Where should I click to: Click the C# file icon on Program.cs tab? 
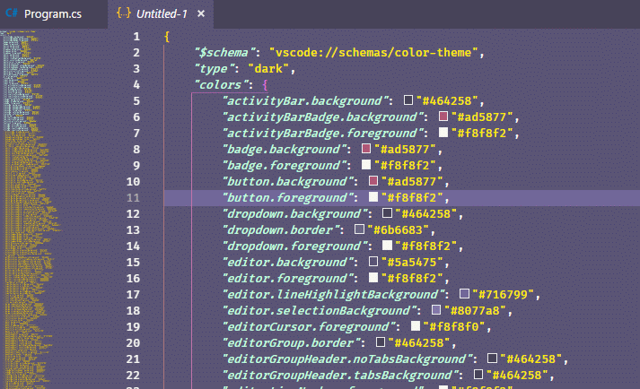coord(13,14)
